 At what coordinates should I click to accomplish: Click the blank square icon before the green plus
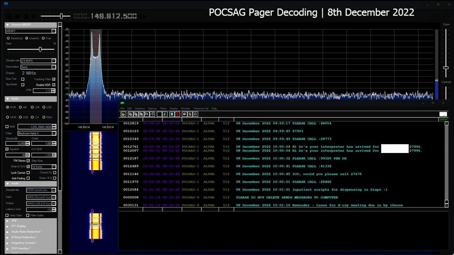click(159, 114)
